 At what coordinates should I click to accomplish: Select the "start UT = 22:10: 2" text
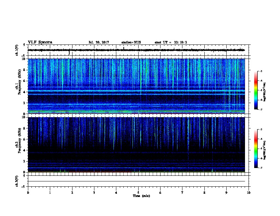pos(171,42)
